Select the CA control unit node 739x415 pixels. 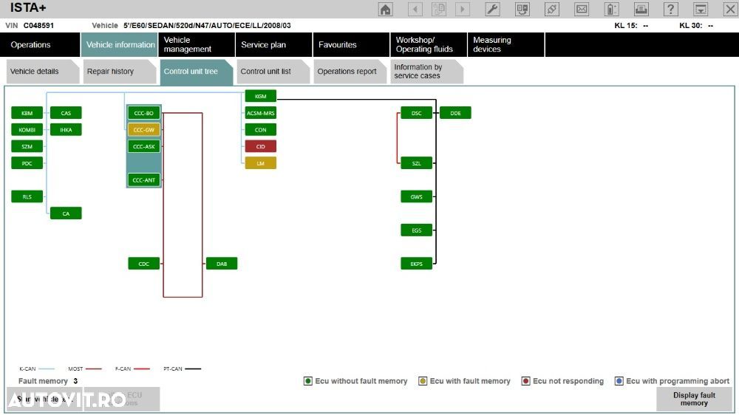[66, 213]
